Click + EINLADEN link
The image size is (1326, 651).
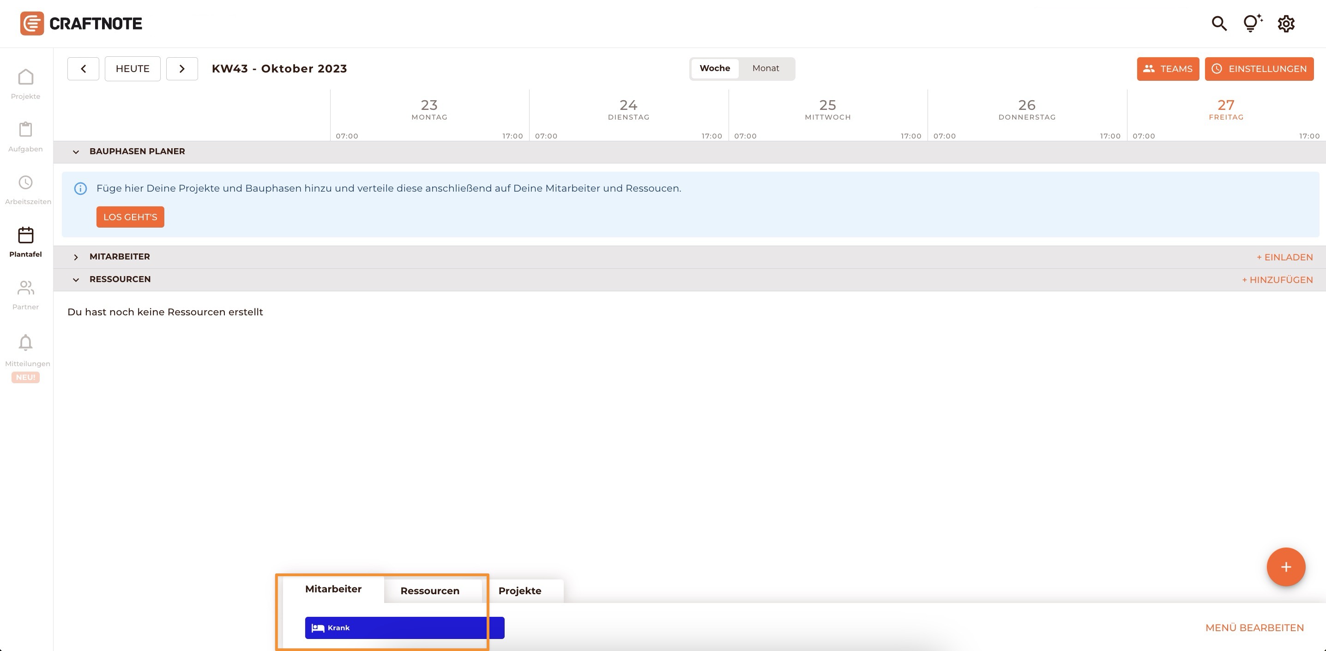click(x=1284, y=257)
